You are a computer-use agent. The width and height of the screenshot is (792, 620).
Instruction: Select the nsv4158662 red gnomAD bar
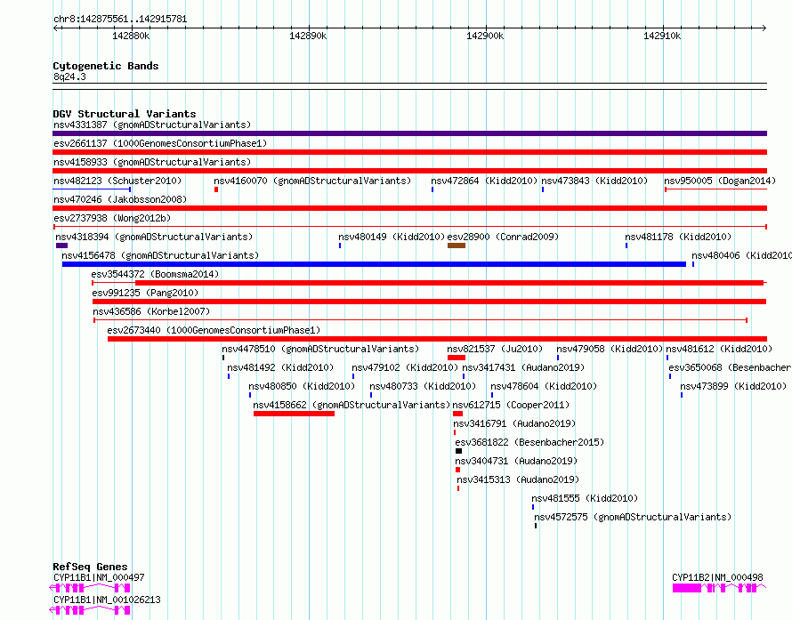pos(294,414)
